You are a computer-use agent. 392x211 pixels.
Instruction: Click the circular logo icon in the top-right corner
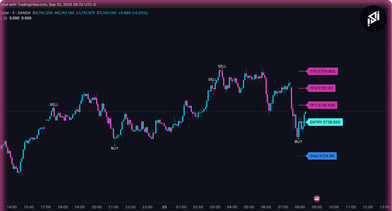[373, 18]
